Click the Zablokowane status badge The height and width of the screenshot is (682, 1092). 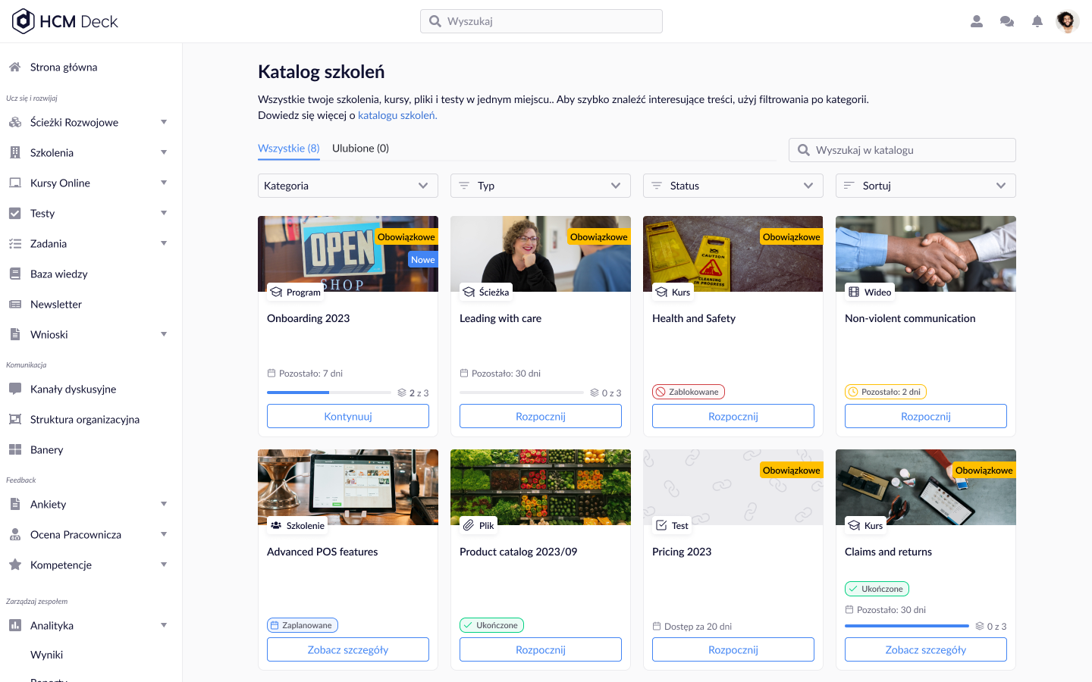coord(689,392)
